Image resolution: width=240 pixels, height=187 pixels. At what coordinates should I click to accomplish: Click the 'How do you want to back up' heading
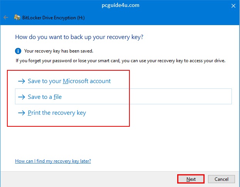point(82,37)
